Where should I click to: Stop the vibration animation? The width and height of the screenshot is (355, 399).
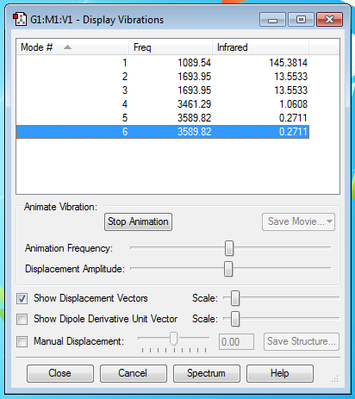(x=138, y=221)
